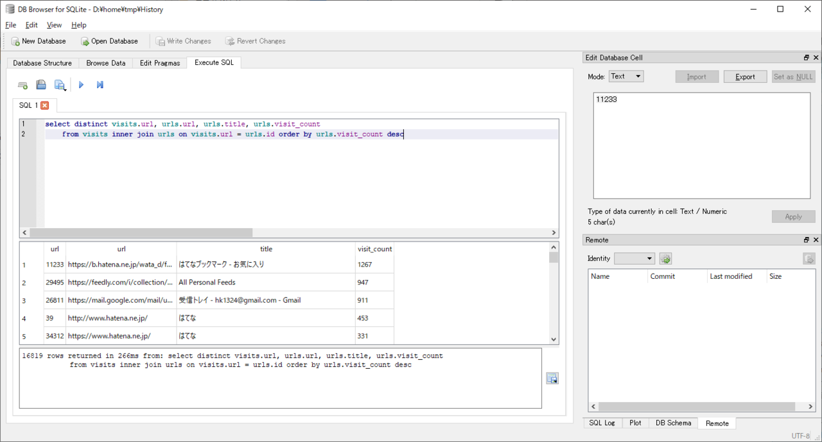
Task: Click the Name column header in Remote
Action: (618, 276)
